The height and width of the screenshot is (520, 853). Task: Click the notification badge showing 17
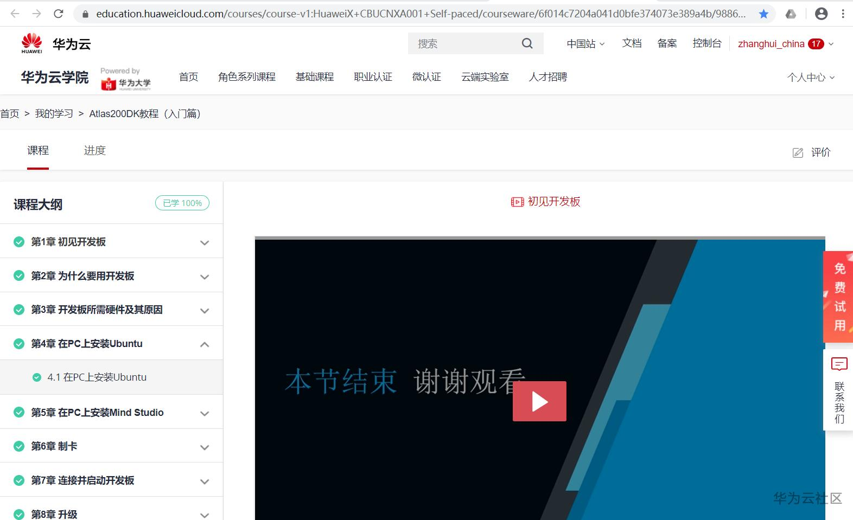pos(816,44)
